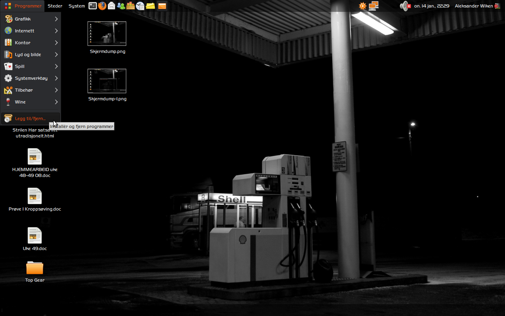Select the Uke 49.doc file icon
The height and width of the screenshot is (316, 505).
(35, 235)
